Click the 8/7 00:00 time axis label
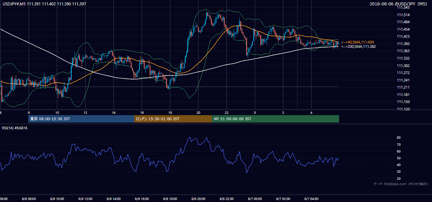432x202 pixels. tap(255, 199)
